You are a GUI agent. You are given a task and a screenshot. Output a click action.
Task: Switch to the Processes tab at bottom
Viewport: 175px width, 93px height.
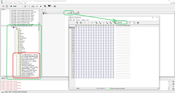(24, 92)
